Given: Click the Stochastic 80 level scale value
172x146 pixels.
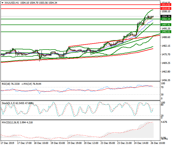Looking at the screenshot, I should click(162, 105).
